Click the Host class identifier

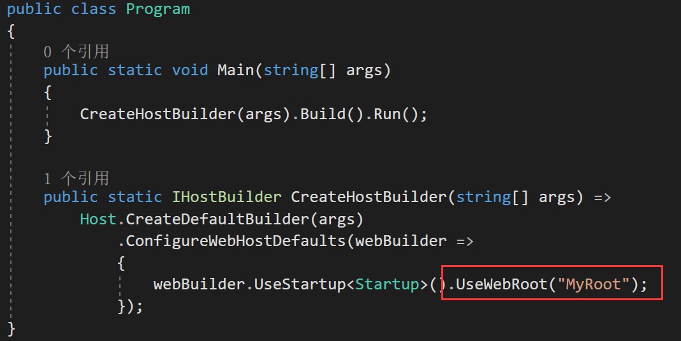[98, 219]
